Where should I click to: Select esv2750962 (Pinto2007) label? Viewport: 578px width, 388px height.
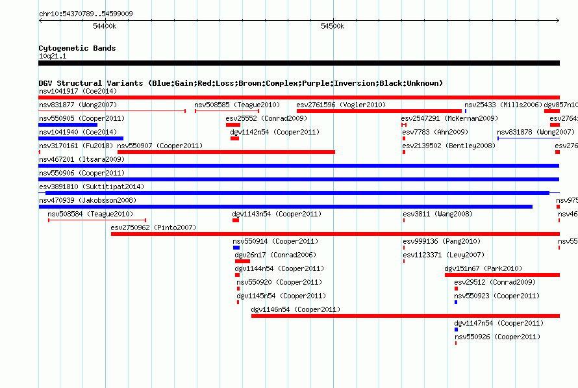click(153, 227)
